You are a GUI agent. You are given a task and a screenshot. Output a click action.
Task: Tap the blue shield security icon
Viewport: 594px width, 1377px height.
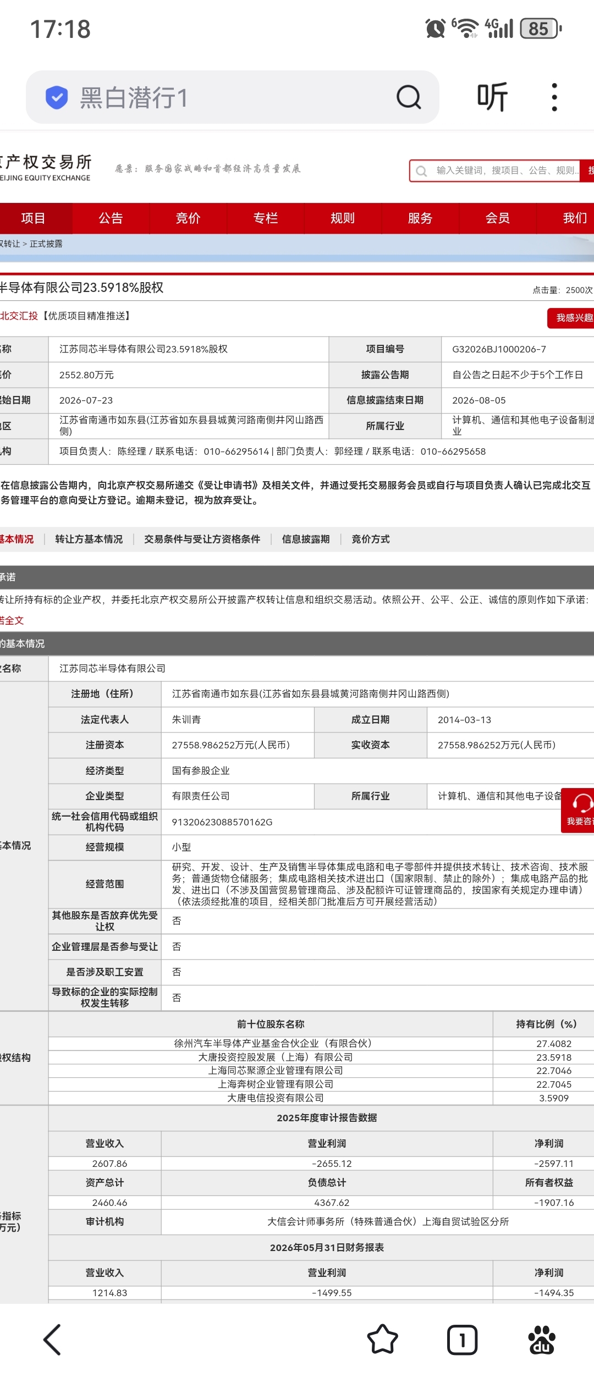(x=56, y=97)
